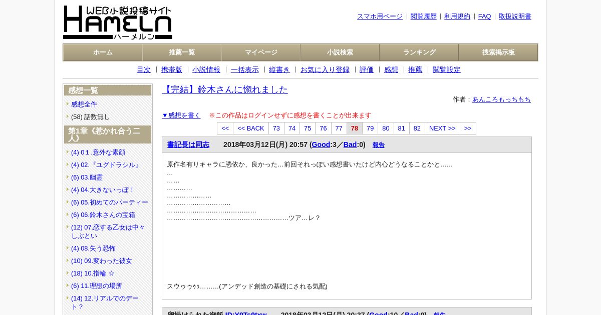Select current page 78
Image resolution: width=601 pixels, height=315 pixels.
[355, 128]
